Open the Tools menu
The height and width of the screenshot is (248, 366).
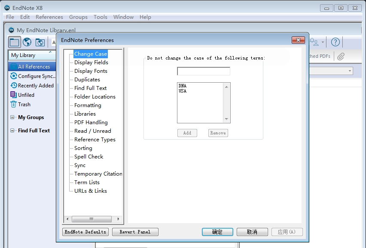tap(101, 17)
